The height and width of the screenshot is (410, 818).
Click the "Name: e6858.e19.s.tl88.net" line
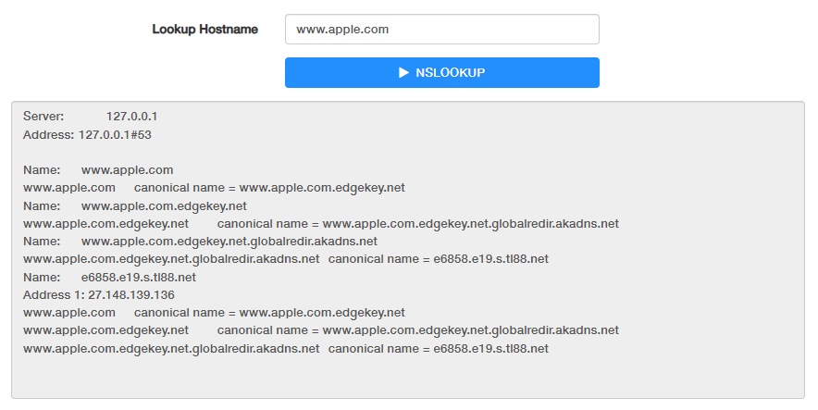tap(109, 277)
